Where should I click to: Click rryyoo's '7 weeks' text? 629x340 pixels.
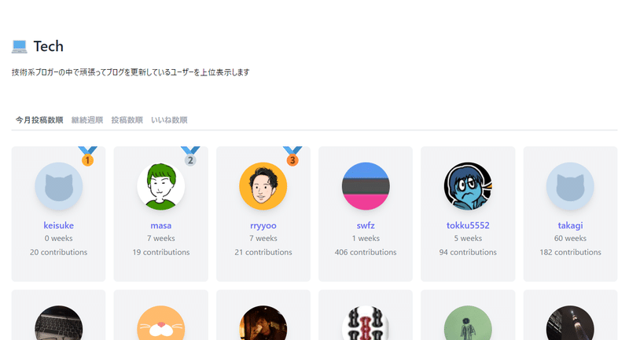tap(263, 238)
